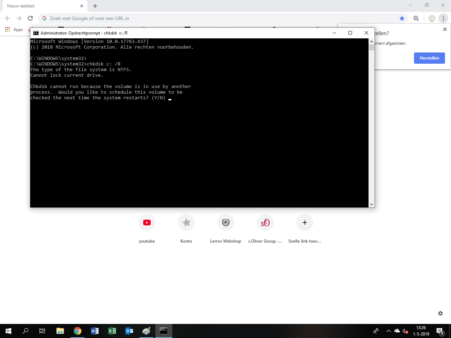Add a shortcut via Snelle link toevoegen
Image resolution: width=451 pixels, height=338 pixels.
[x=304, y=223]
